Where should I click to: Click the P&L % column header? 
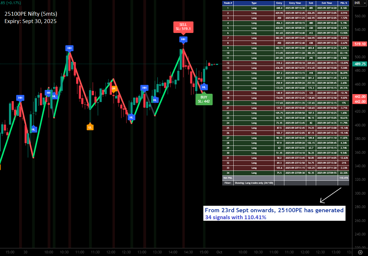pos(344,3)
